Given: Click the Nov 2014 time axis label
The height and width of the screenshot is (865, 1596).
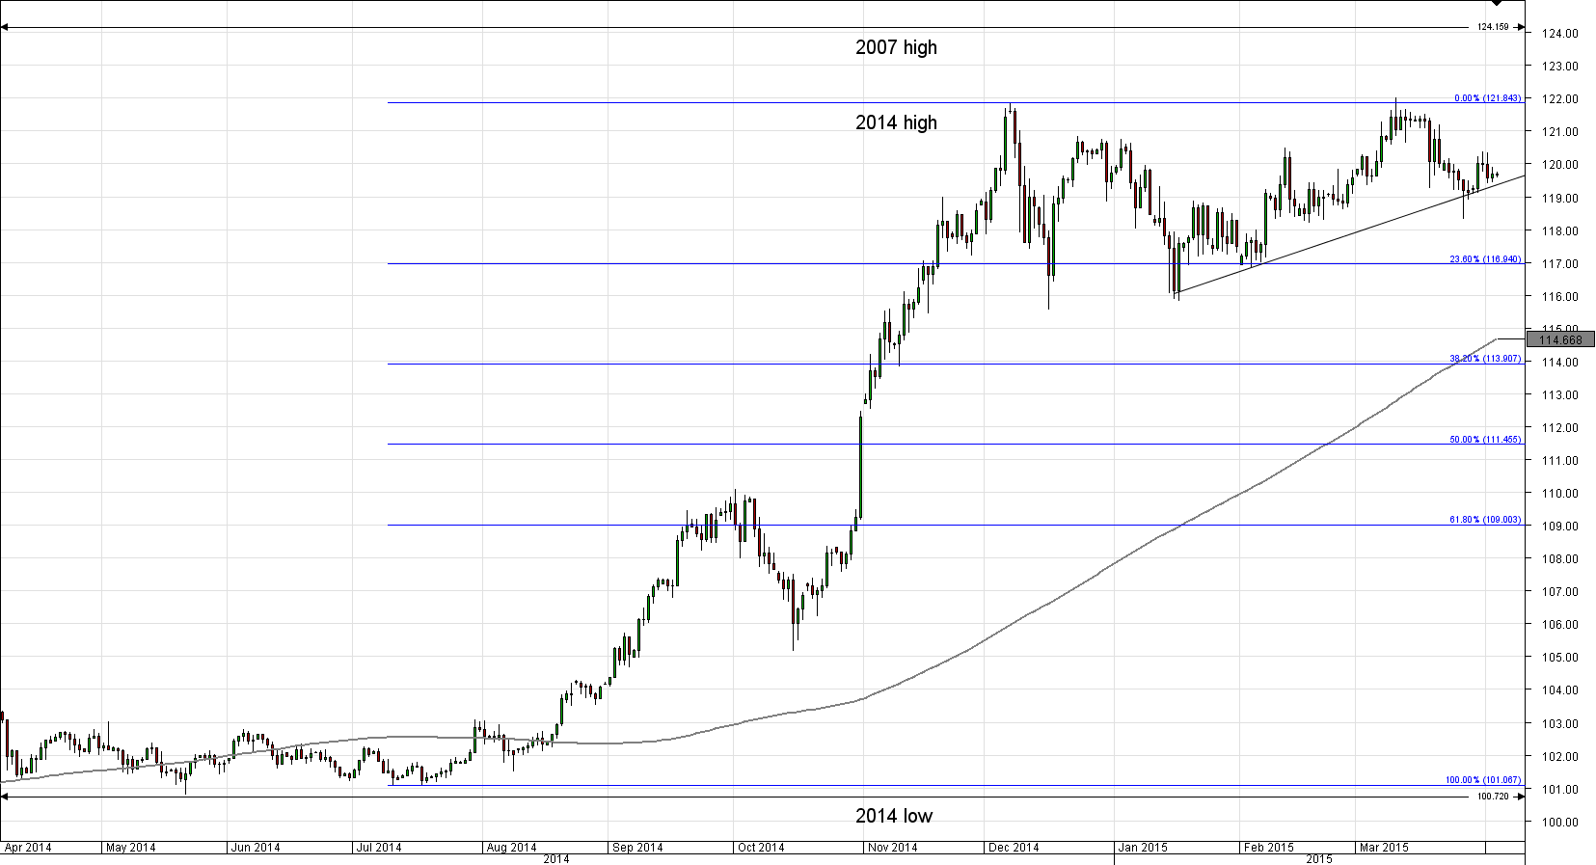Looking at the screenshot, I should tap(892, 848).
